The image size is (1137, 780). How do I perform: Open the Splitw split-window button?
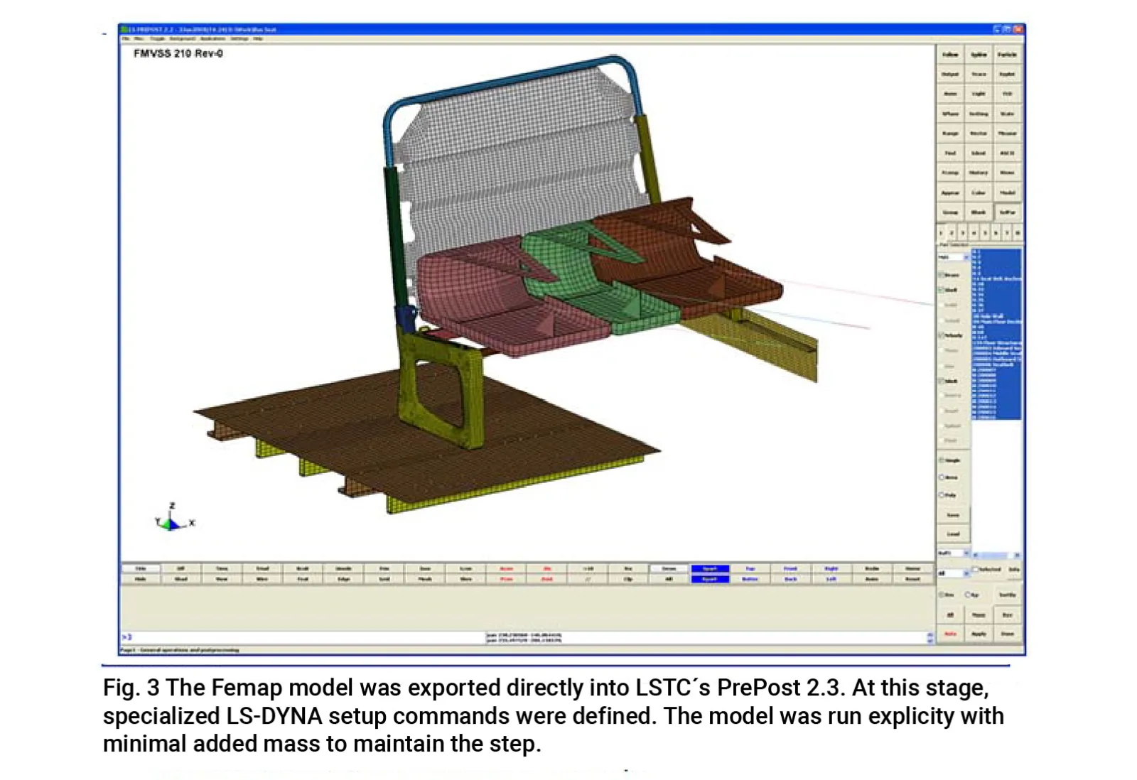[x=979, y=55]
